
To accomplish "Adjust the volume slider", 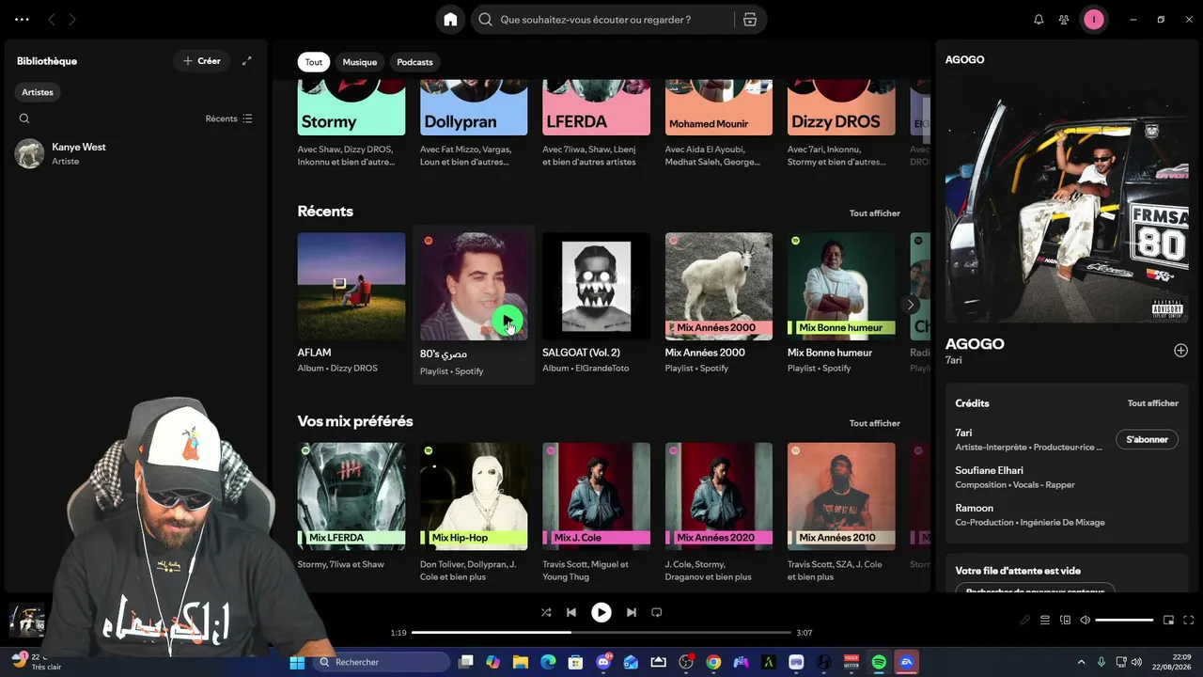I will pos(1124,621).
